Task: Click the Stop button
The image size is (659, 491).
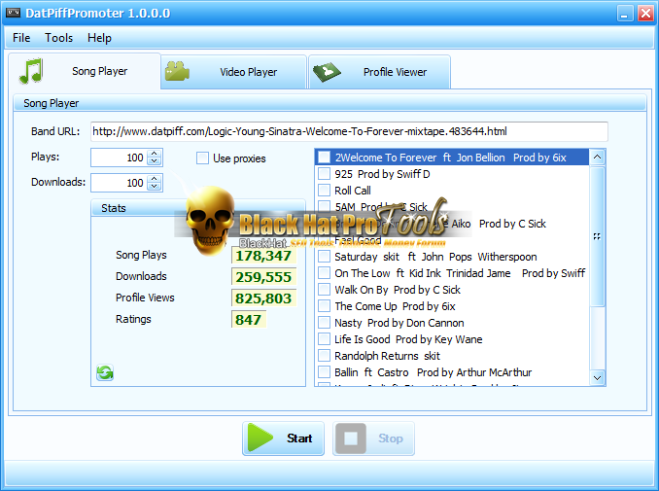Action: point(373,438)
